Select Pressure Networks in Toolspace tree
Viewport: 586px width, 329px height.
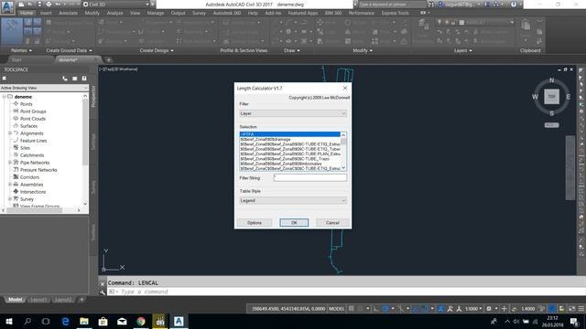coord(38,170)
